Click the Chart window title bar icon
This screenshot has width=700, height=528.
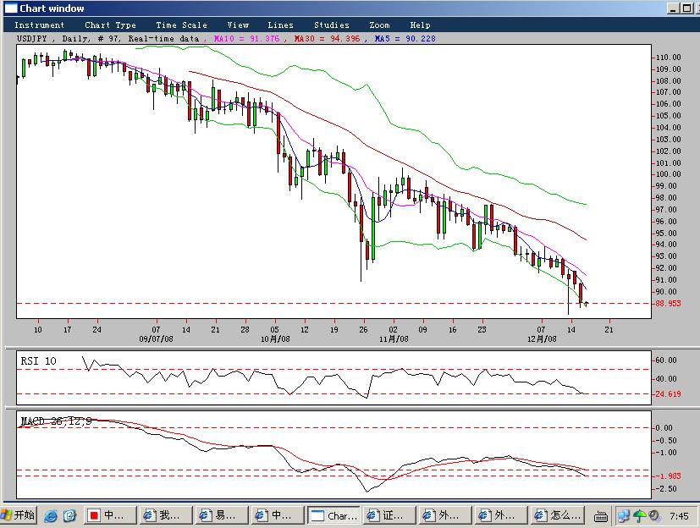pyautogui.click(x=9, y=8)
